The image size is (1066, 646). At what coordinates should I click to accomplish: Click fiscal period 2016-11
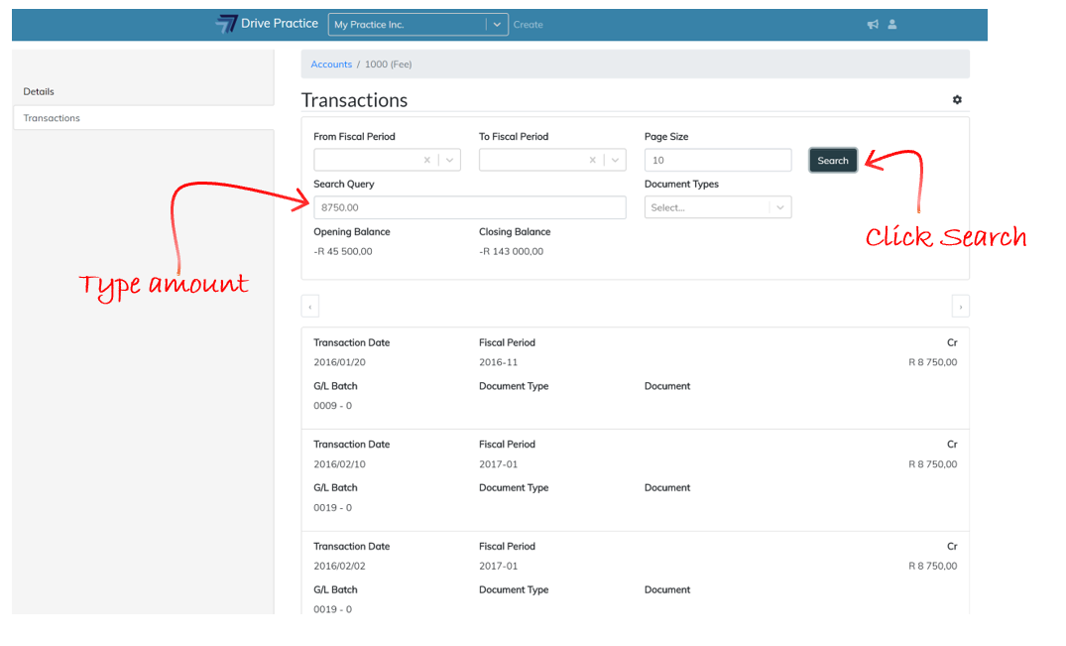pyautogui.click(x=499, y=362)
